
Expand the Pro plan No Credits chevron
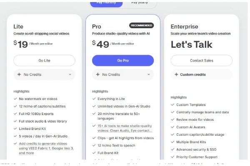(x=149, y=75)
